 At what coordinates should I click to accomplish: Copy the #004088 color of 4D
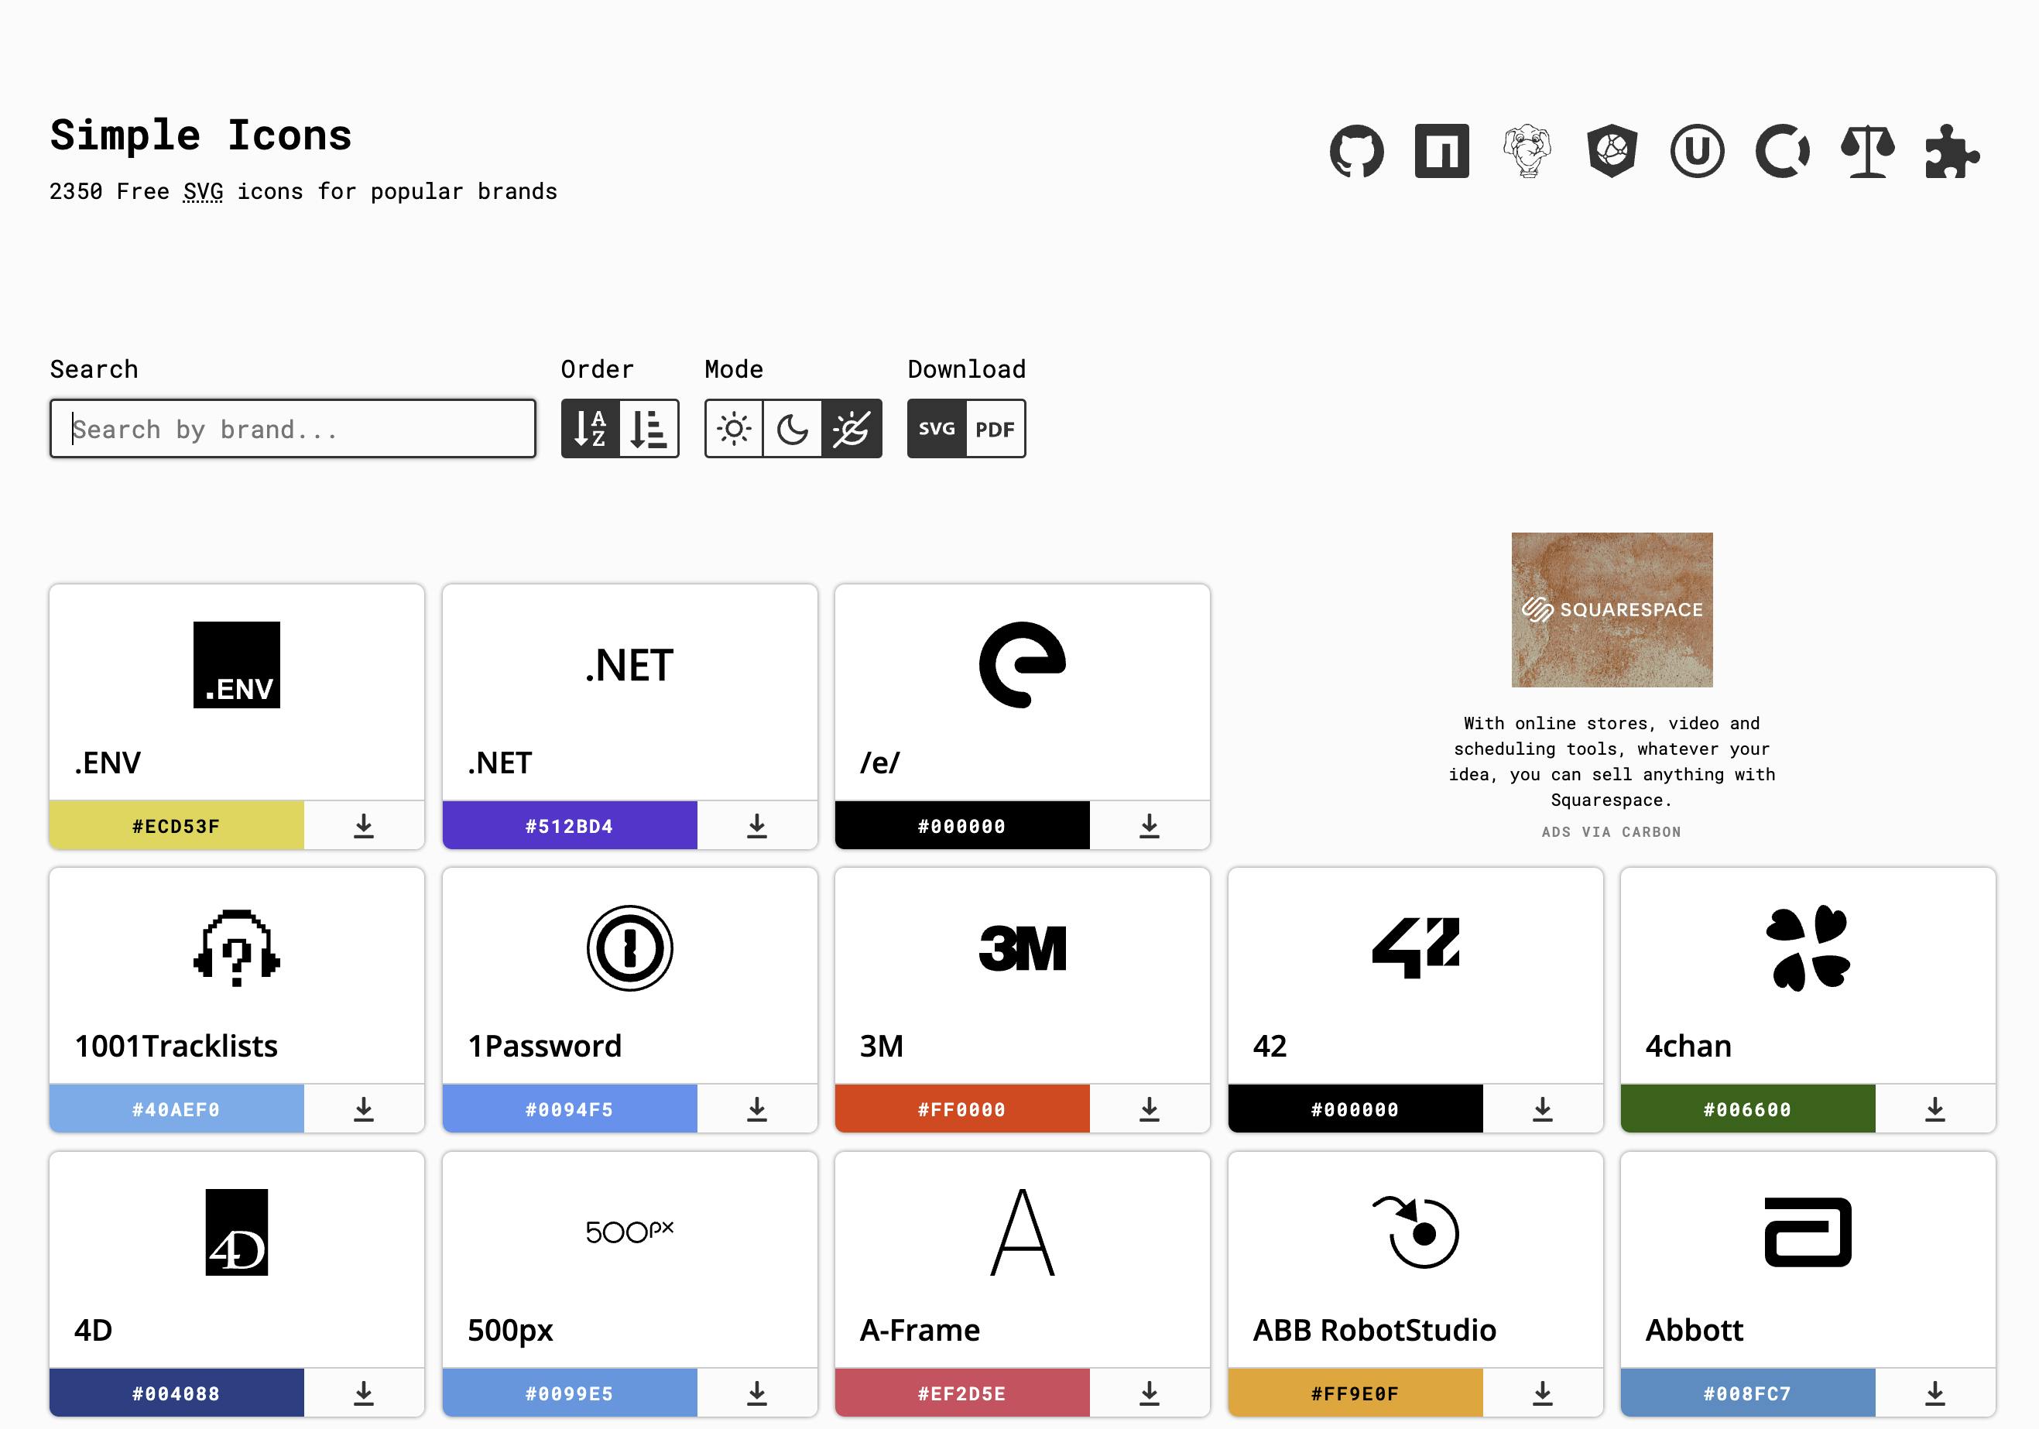click(176, 1393)
